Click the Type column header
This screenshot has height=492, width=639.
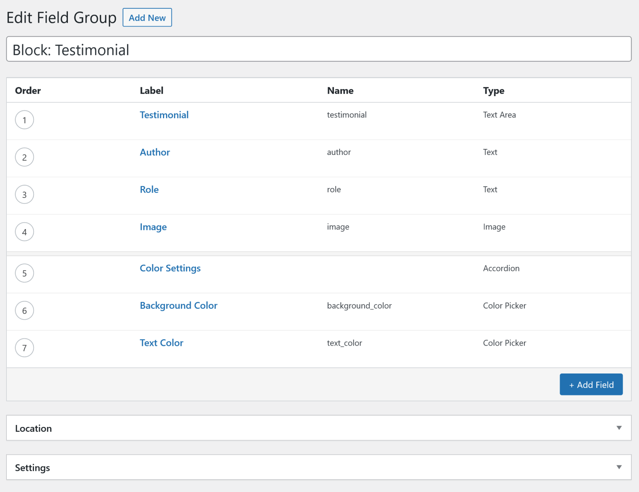494,91
